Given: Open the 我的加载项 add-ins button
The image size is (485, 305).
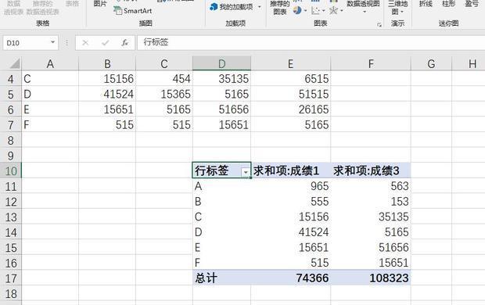Looking at the screenshot, I should coord(232,7).
